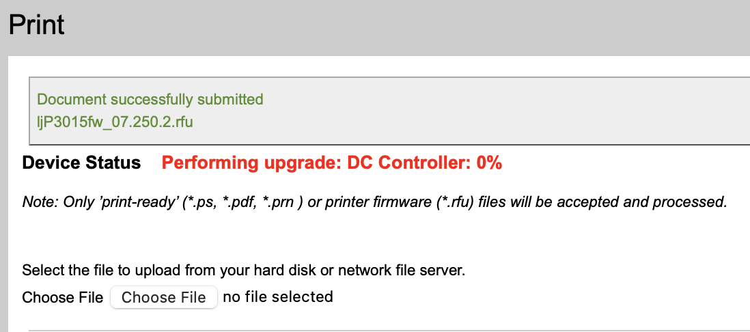Click the Choose File label left of the button
The height and width of the screenshot is (332, 750).
(62, 297)
